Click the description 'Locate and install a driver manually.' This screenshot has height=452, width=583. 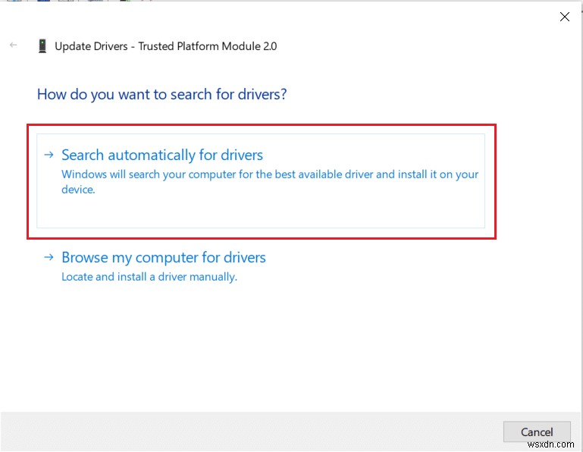(149, 277)
